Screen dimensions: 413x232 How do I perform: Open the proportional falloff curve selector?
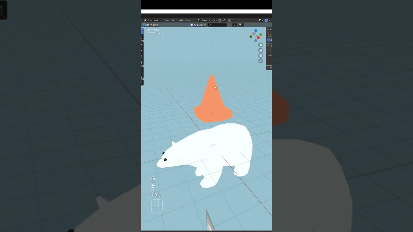point(234,20)
